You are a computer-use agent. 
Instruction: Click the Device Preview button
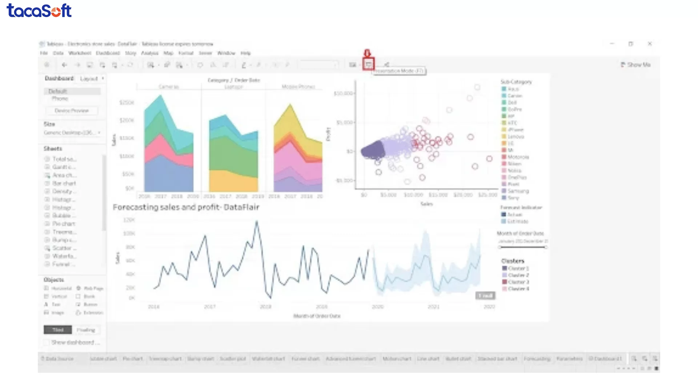[71, 111]
